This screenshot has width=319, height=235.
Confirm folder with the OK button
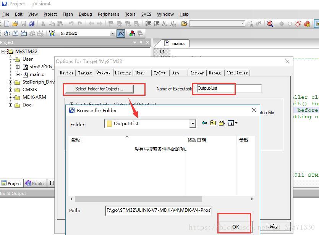click(236, 227)
